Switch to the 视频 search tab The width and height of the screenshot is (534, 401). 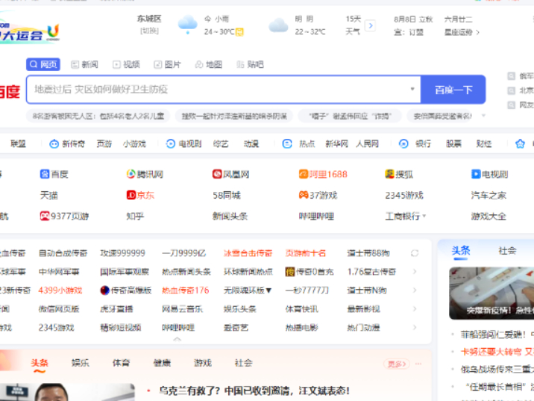tap(126, 64)
